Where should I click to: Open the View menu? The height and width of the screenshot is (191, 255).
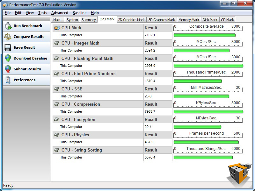pyautogui.click(x=30, y=13)
